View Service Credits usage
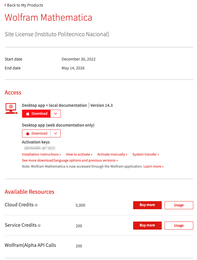The width and height of the screenshot is (197, 260). tap(179, 226)
